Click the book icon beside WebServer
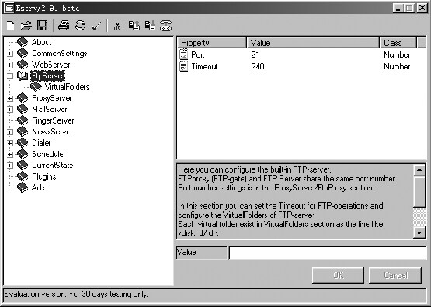431x307 pixels. [x=23, y=65]
